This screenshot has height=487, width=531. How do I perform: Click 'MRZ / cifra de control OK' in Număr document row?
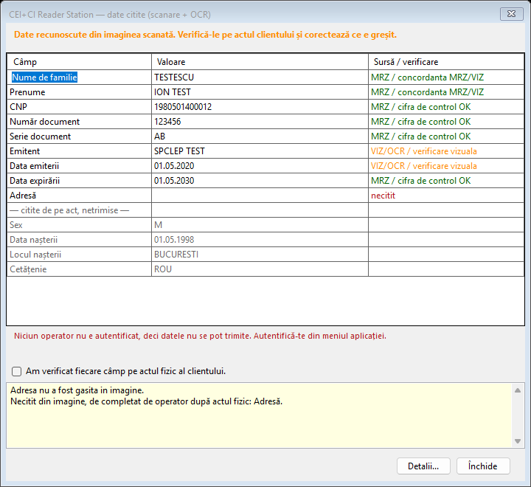(x=420, y=122)
